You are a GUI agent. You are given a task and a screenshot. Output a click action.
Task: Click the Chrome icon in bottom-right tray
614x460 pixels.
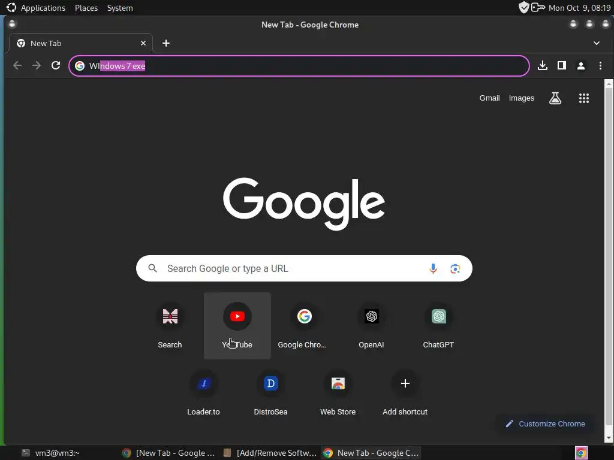click(581, 453)
